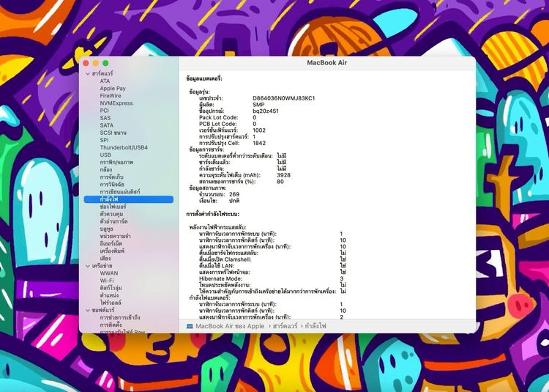Select NVMExpress in the hardware list
The width and height of the screenshot is (549, 392).
tap(116, 103)
